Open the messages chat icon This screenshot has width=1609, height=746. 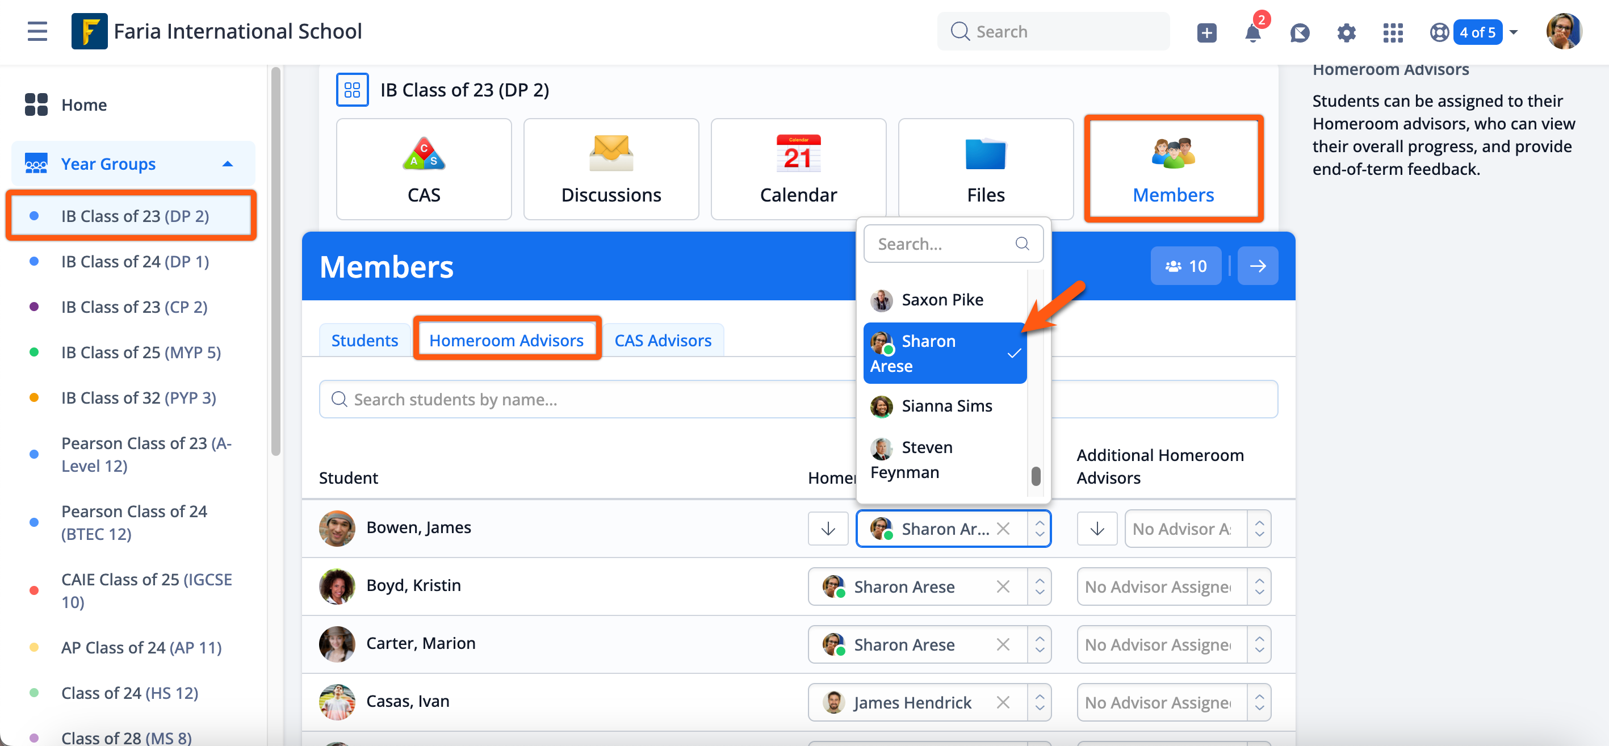pyautogui.click(x=1299, y=32)
